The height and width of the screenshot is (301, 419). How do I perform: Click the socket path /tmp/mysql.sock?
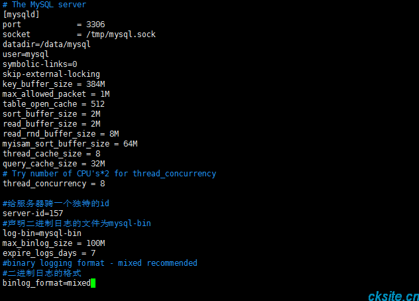click(x=121, y=34)
